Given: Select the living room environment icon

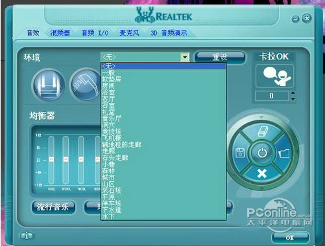Looking at the screenshot, I should coord(49,85).
